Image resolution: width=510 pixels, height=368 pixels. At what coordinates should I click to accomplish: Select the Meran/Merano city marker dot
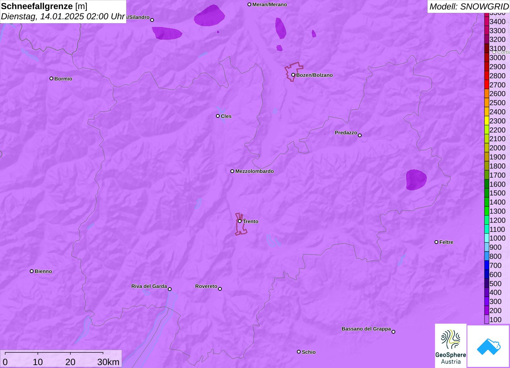click(x=250, y=5)
